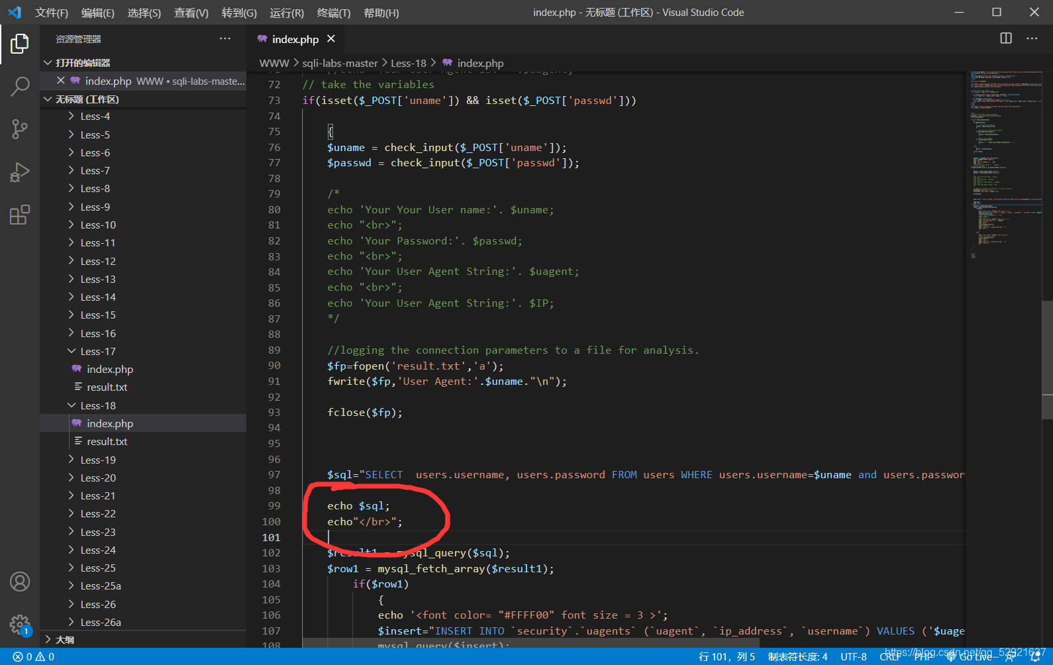The height and width of the screenshot is (665, 1053).
Task: Click line number 99 in gutter
Action: (x=274, y=506)
